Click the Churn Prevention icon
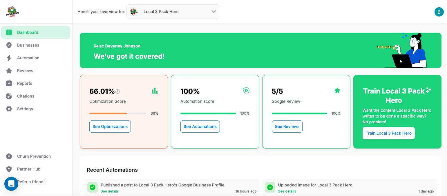This screenshot has height=196, width=447. coord(9,156)
